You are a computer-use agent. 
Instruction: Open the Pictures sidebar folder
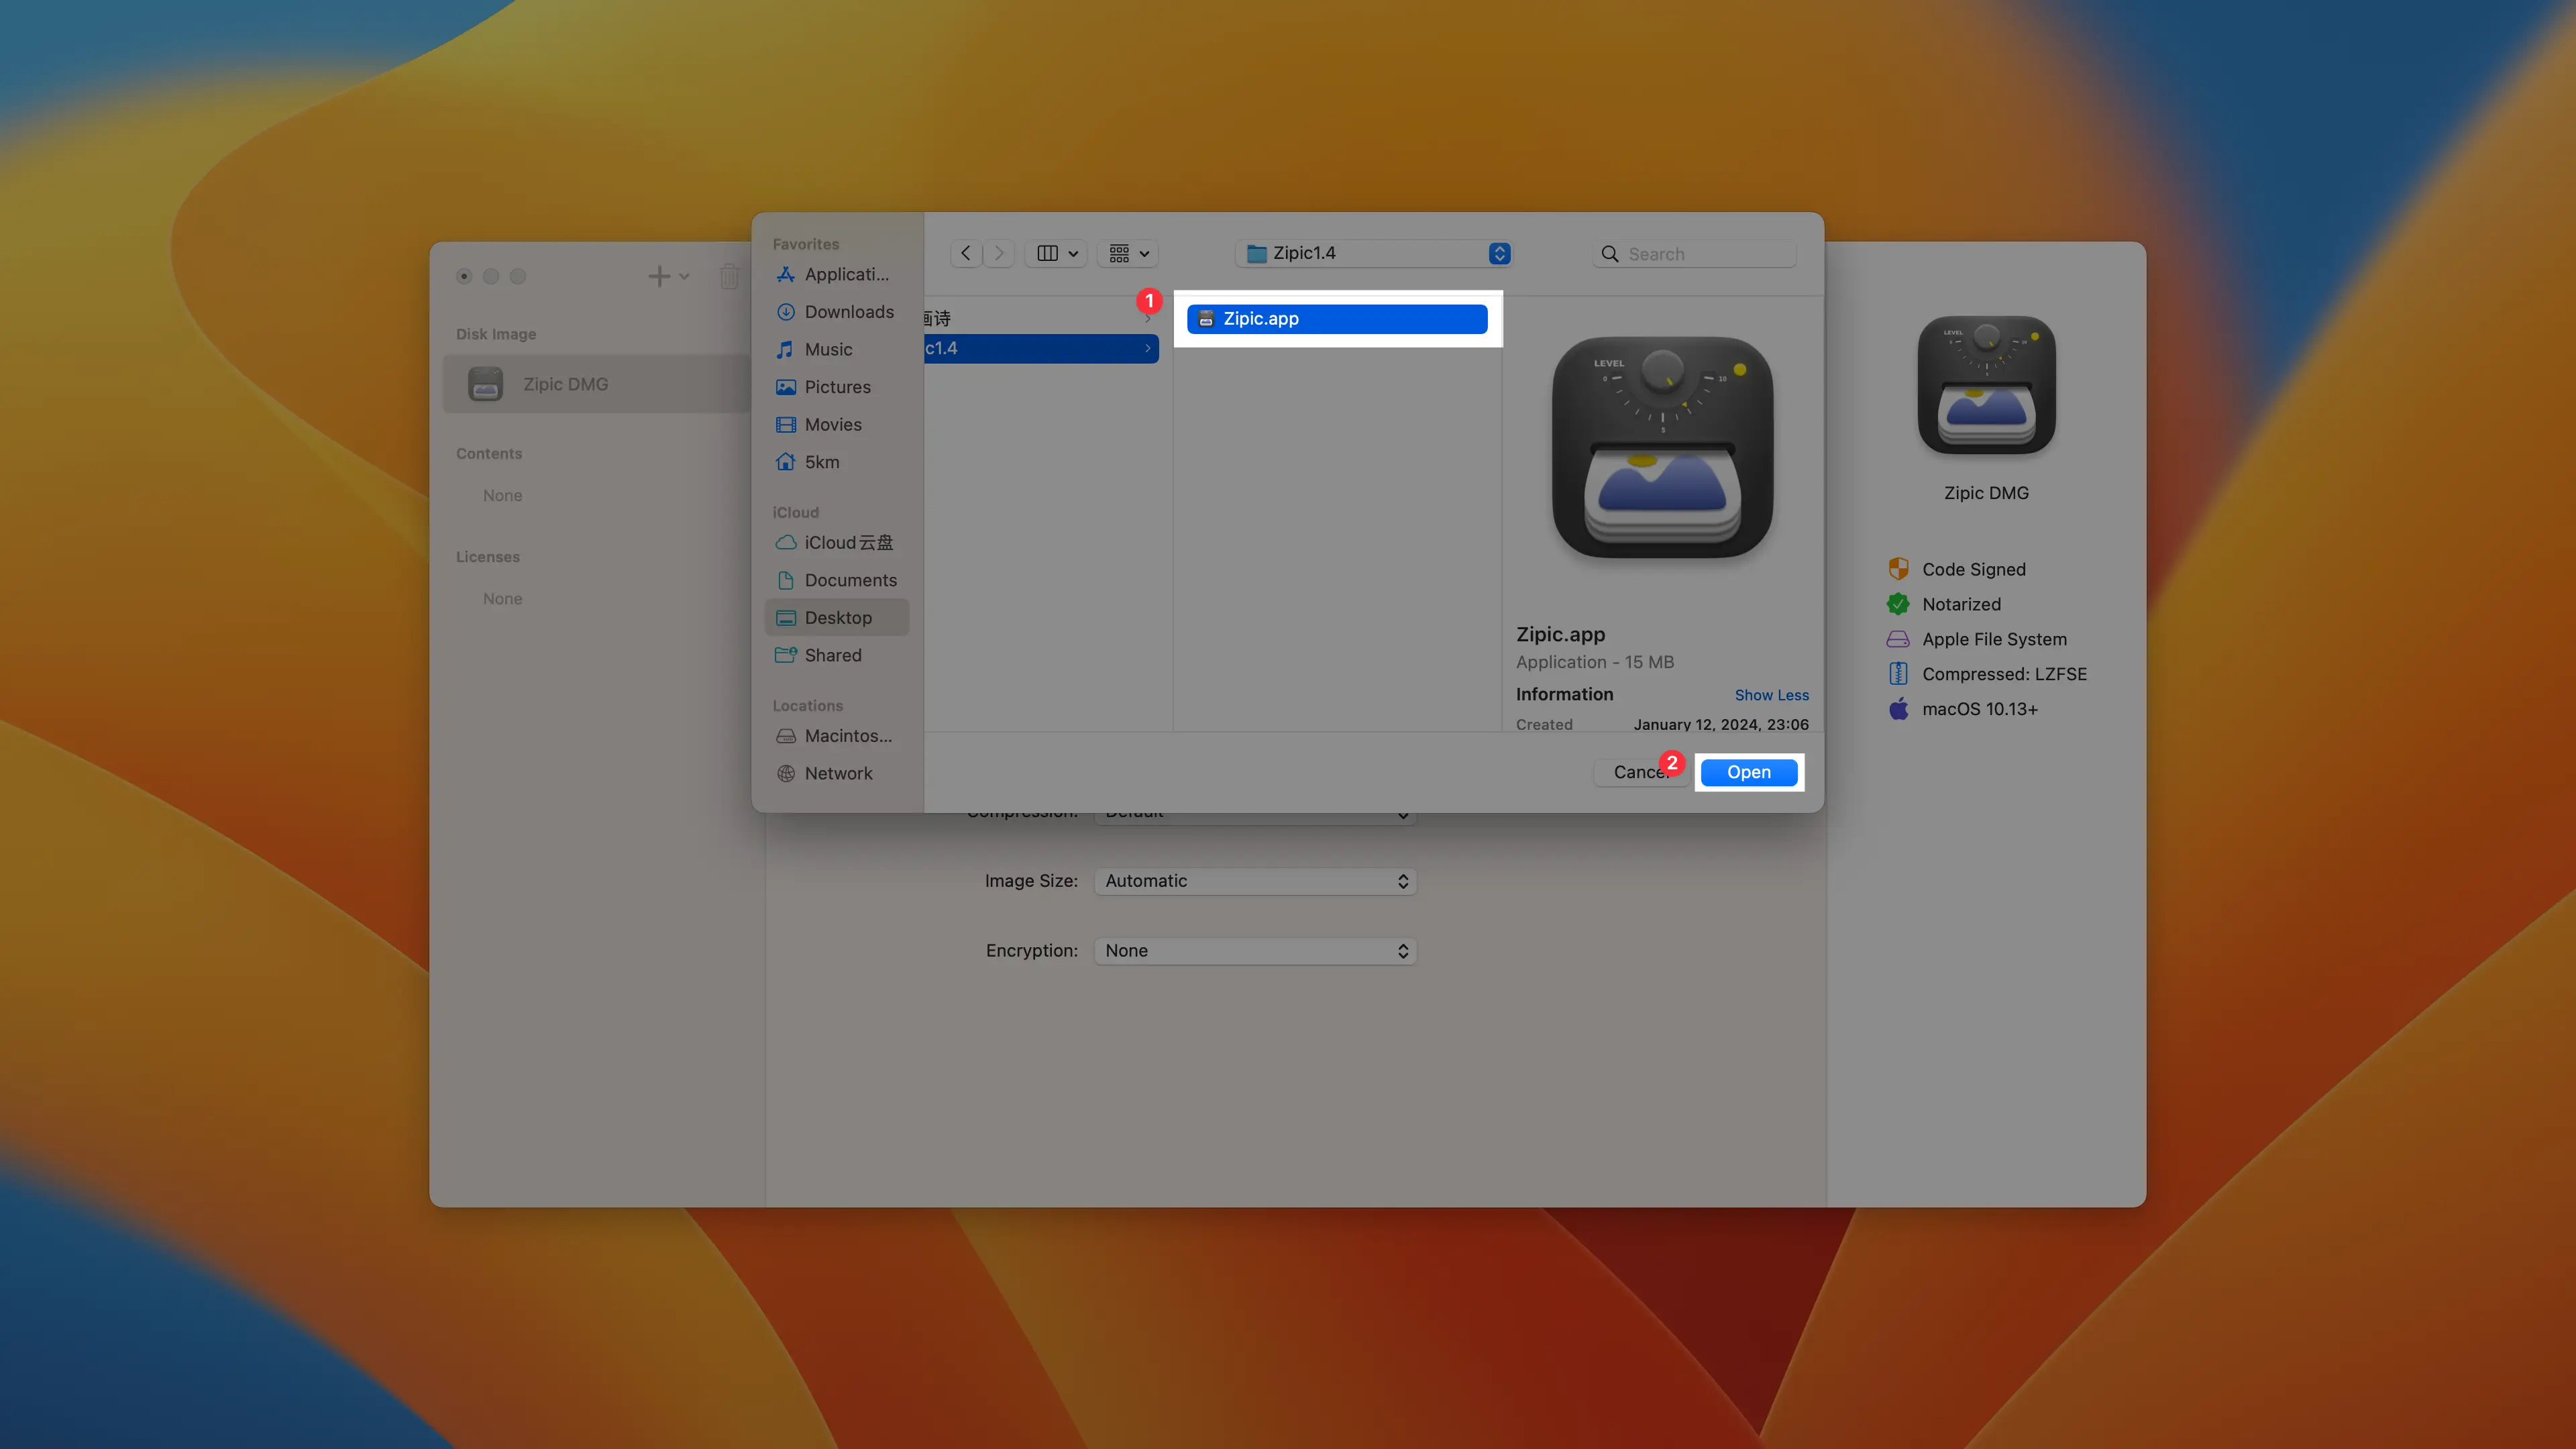tap(836, 387)
